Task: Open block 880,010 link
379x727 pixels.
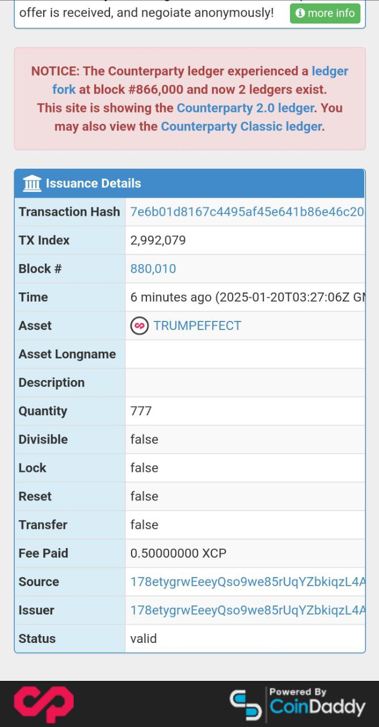Action: pyautogui.click(x=153, y=269)
